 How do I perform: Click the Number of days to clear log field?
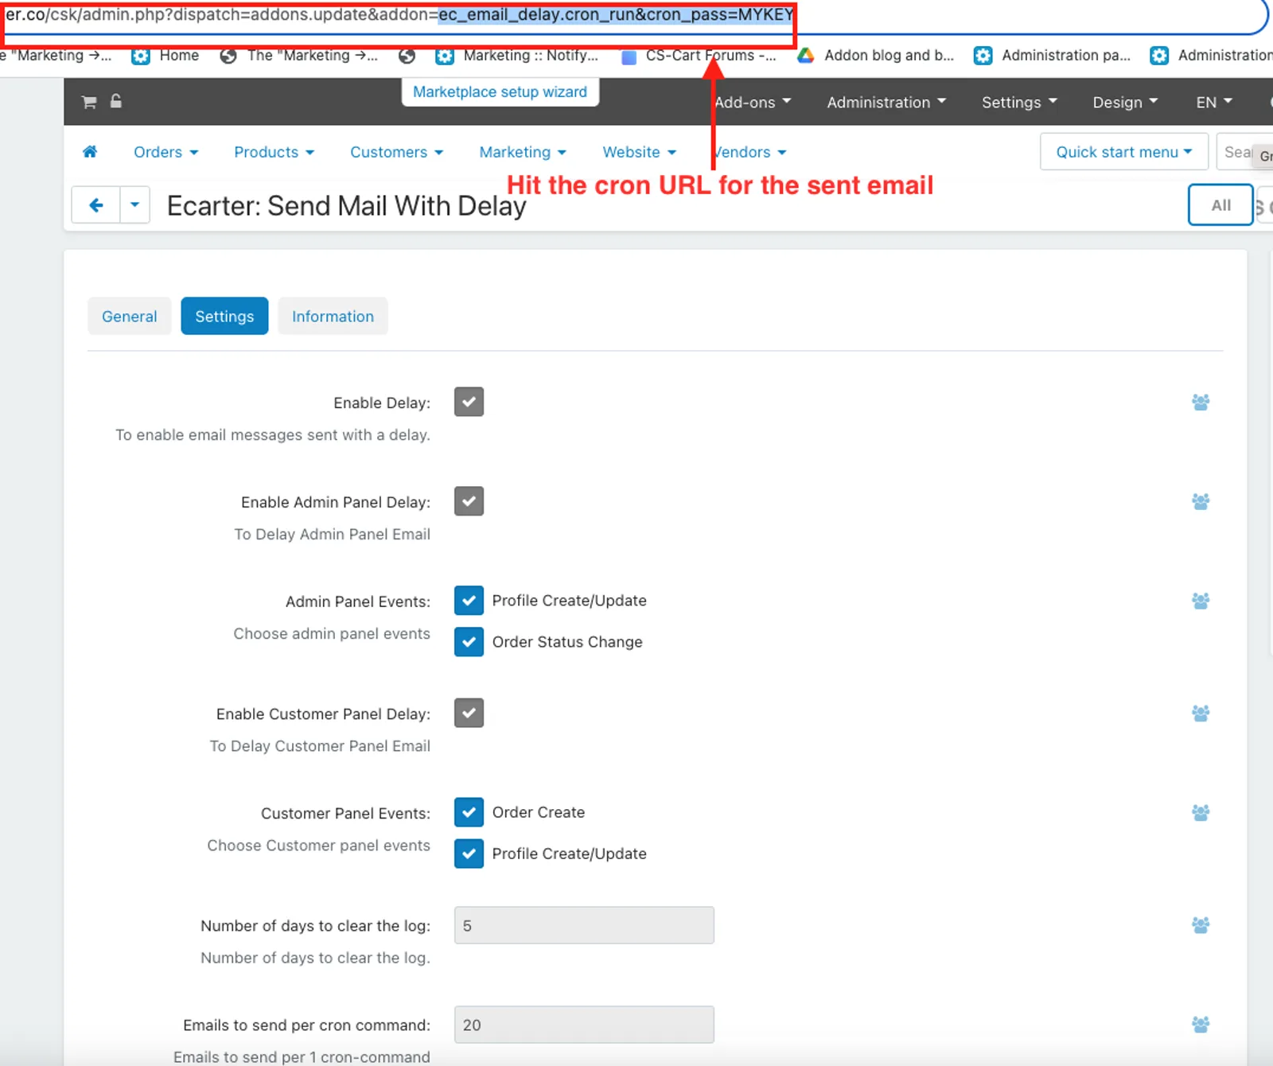(x=584, y=925)
